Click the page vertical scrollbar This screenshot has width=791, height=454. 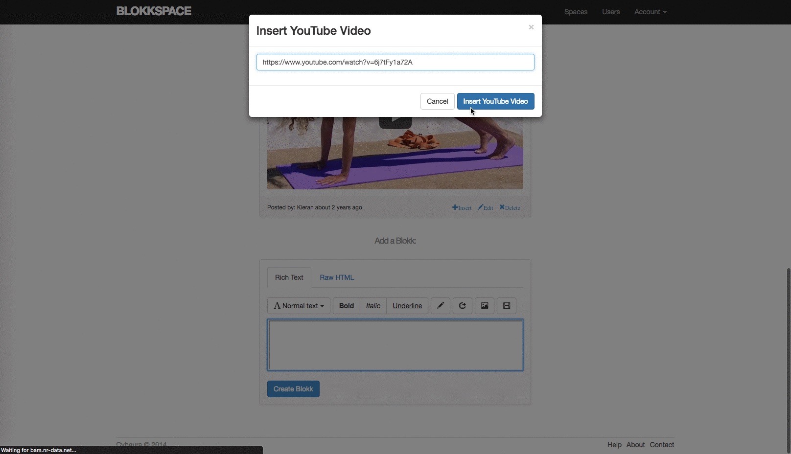point(788,360)
